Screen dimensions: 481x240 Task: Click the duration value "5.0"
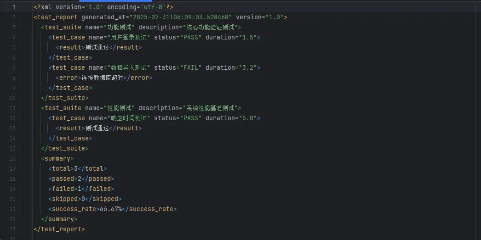(249, 118)
